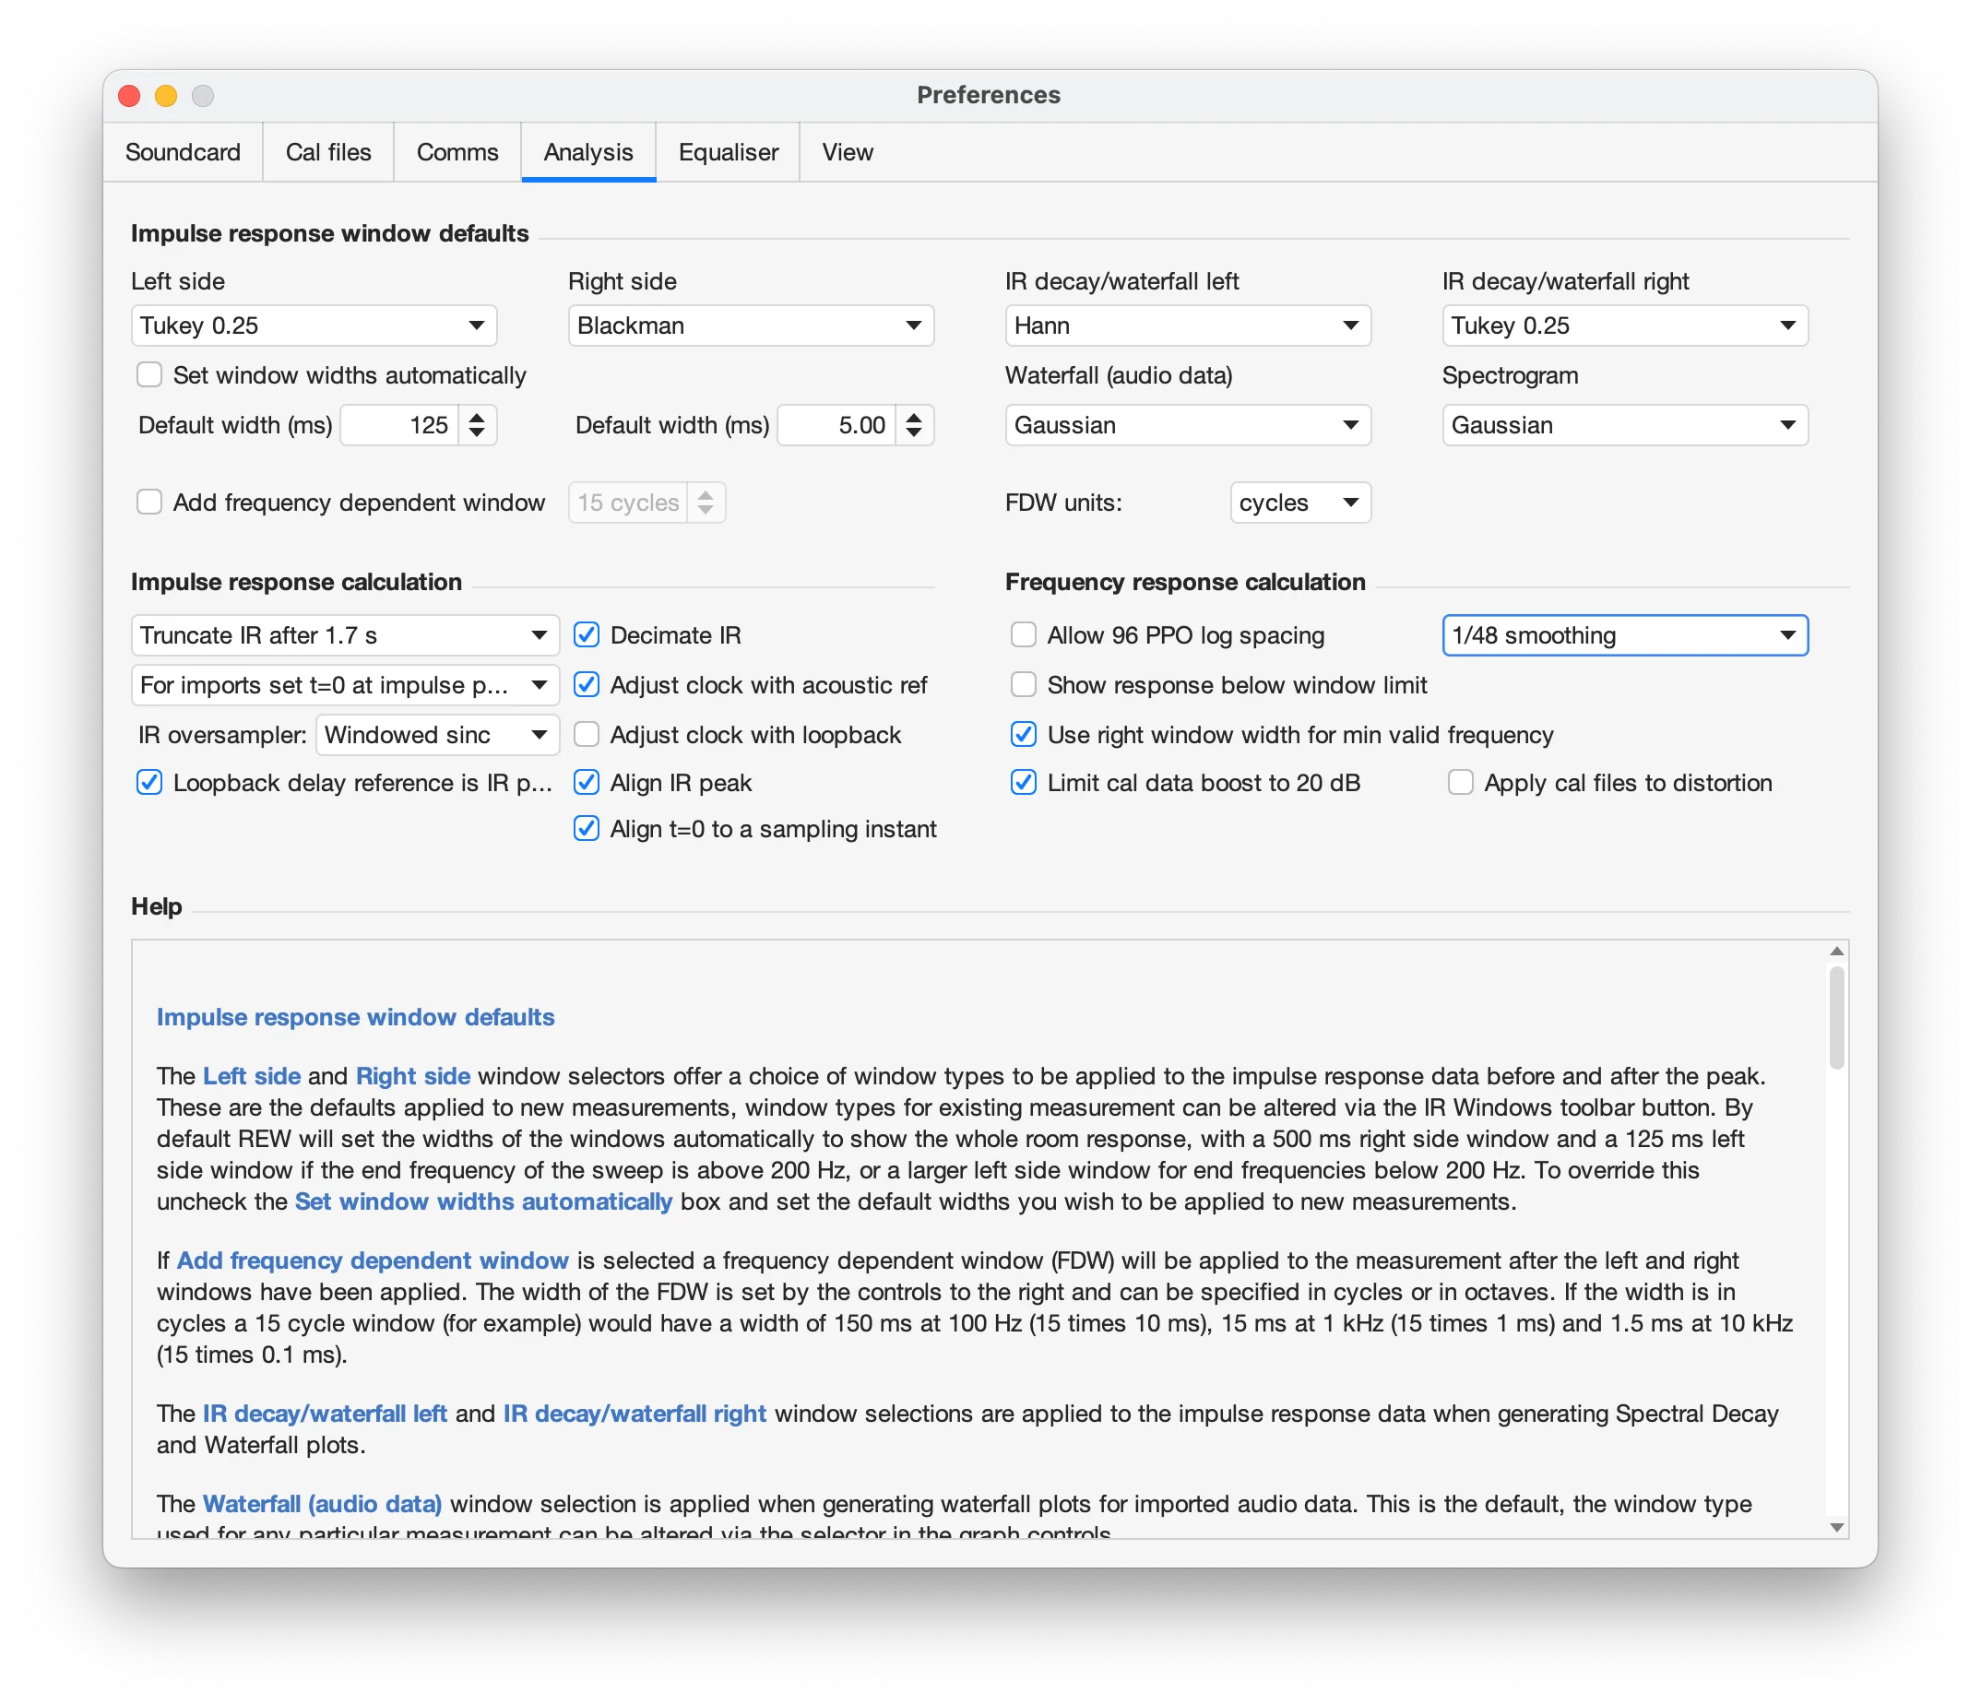The image size is (1981, 1704).
Task: Open the 1/48 smoothing dropdown
Action: click(1624, 635)
